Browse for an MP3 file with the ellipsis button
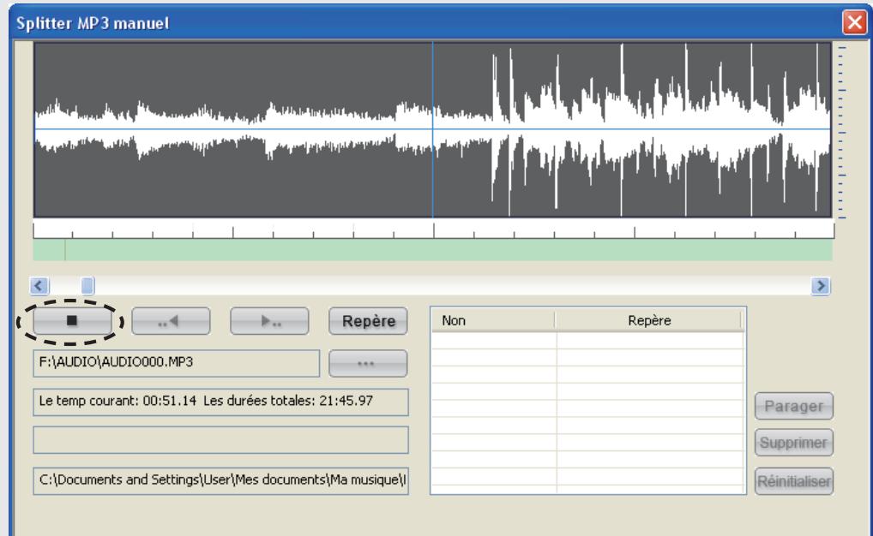 coord(368,363)
